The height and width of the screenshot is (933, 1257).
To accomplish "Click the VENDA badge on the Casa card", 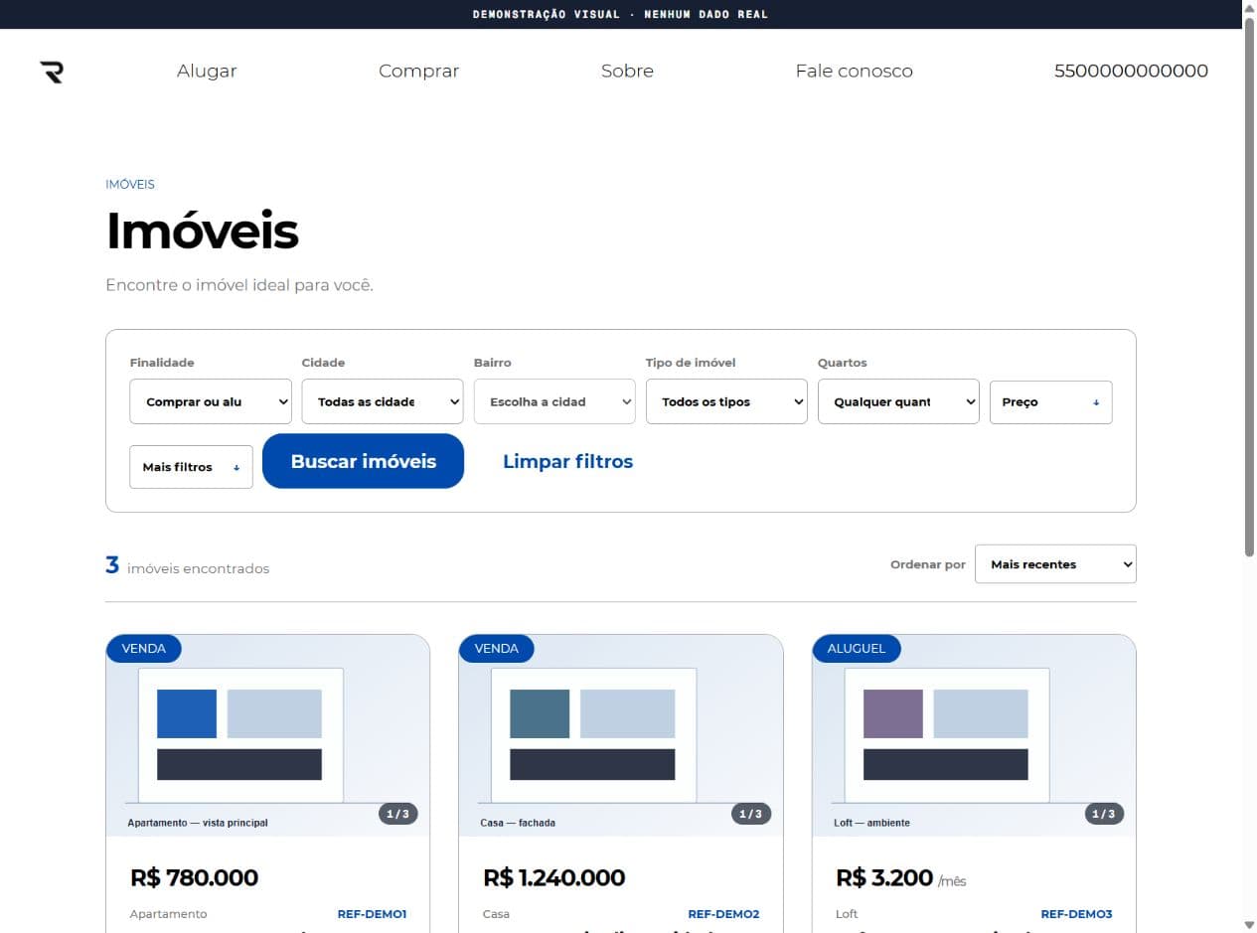I will 497,649.
